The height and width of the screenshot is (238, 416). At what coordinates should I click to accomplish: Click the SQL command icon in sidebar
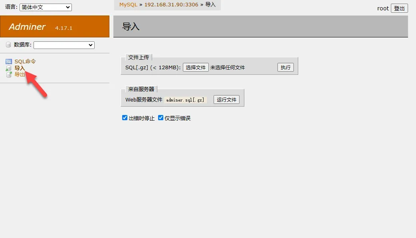tap(9, 61)
